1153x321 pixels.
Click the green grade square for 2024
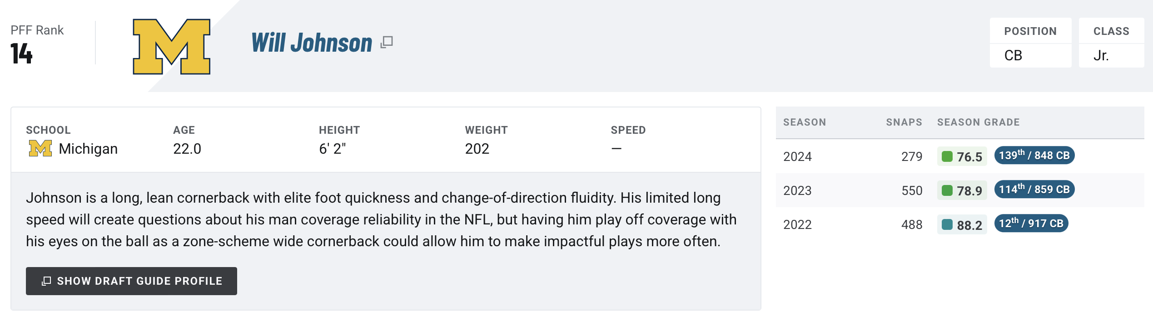947,156
